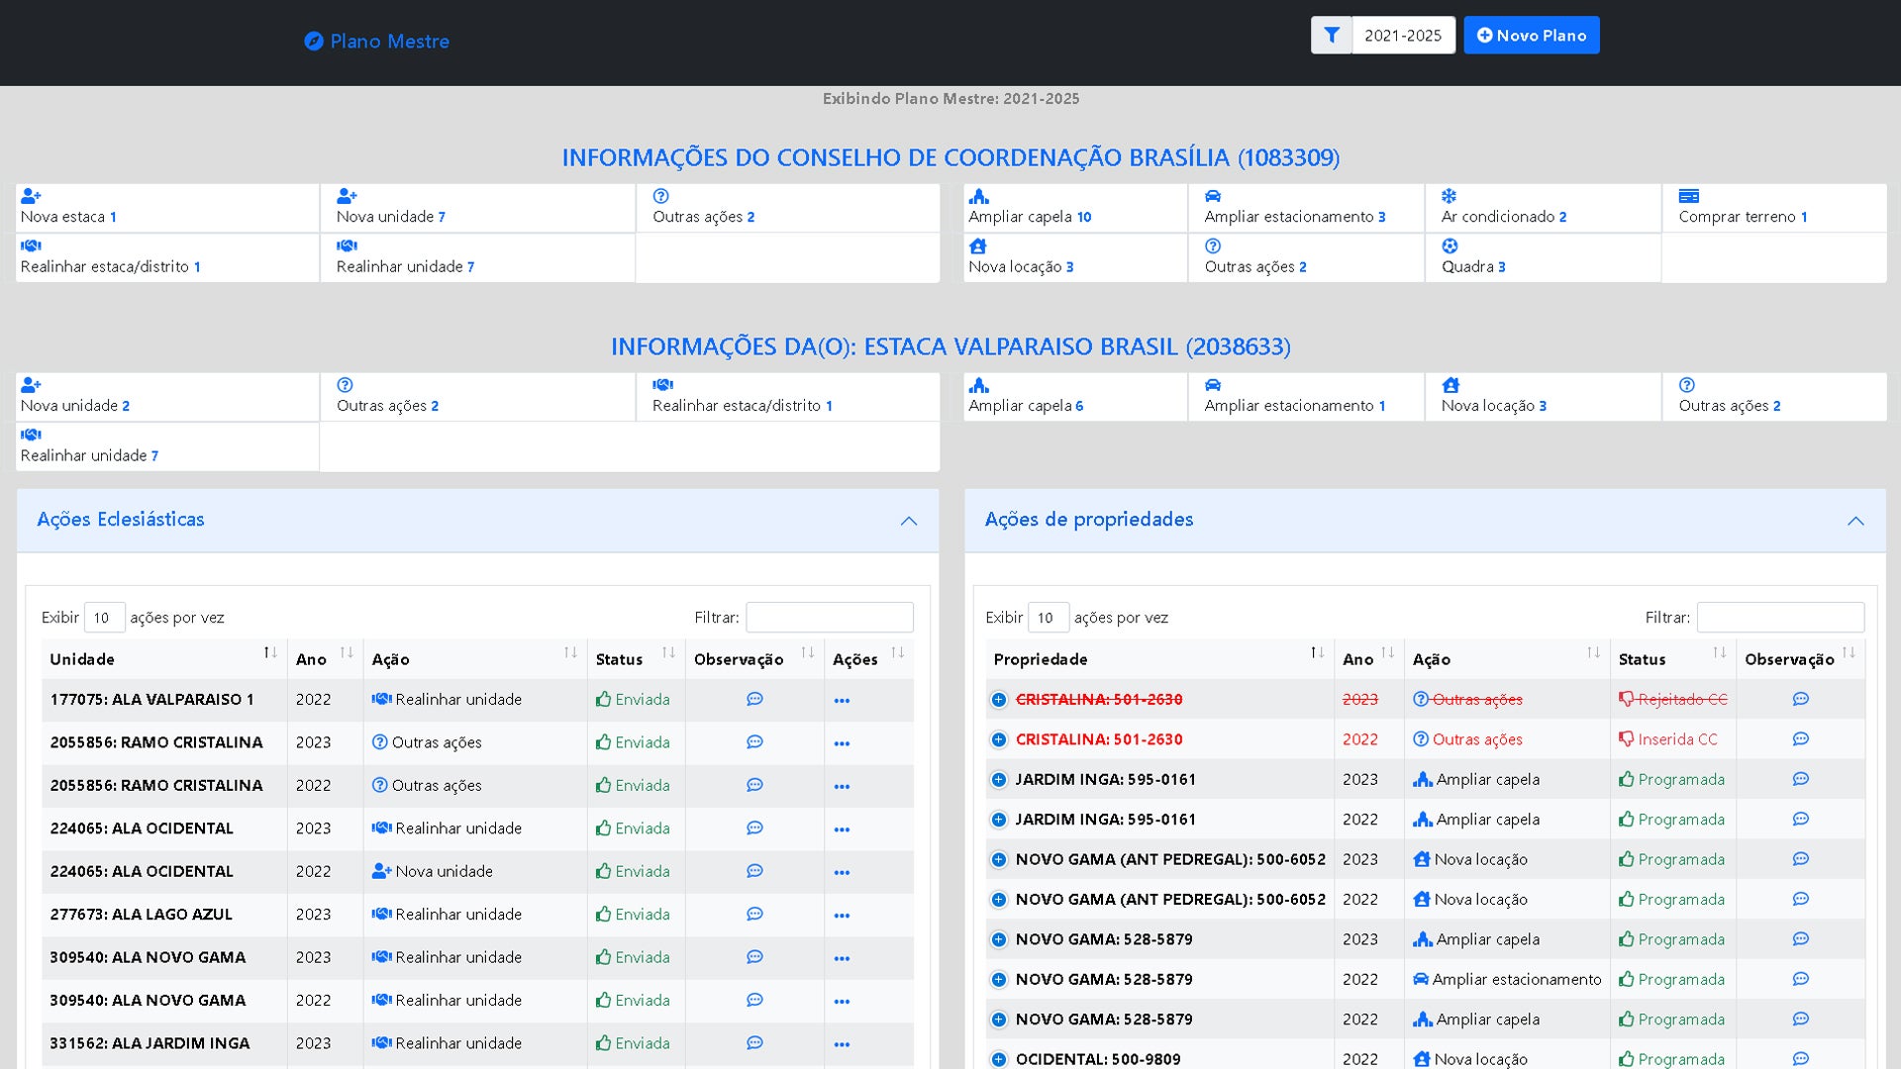The width and height of the screenshot is (1901, 1069).
Task: Click the Filtrar field in properties table
Action: click(x=1779, y=618)
